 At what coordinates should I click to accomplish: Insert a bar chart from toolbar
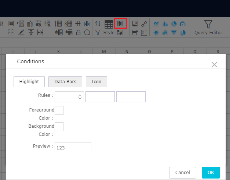(x=165, y=24)
